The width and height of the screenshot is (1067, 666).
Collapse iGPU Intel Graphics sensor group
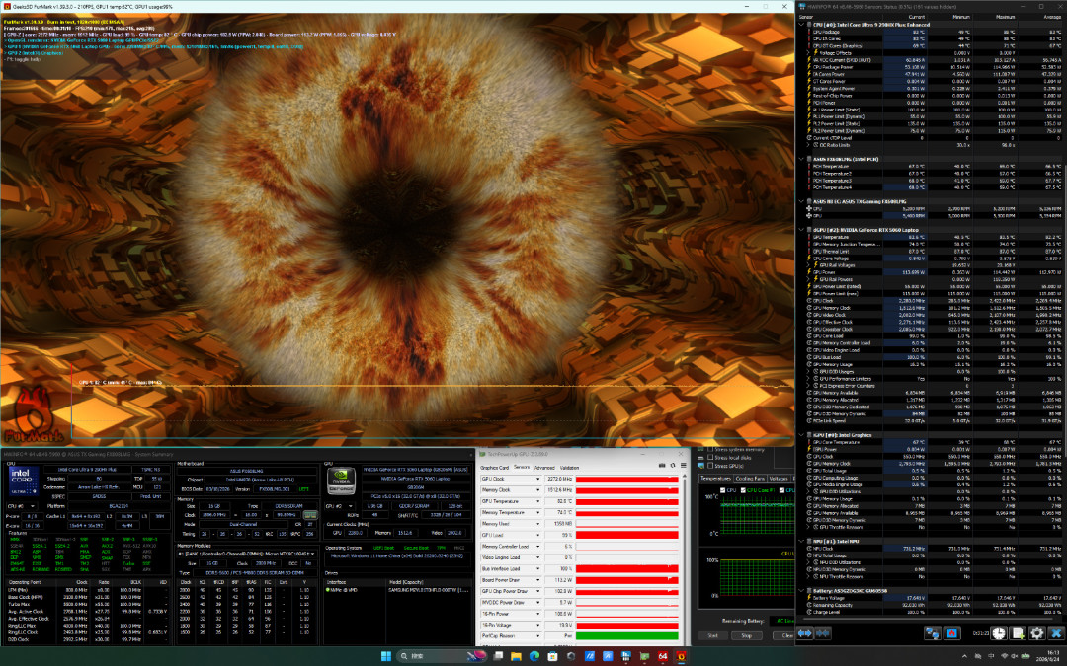(801, 435)
